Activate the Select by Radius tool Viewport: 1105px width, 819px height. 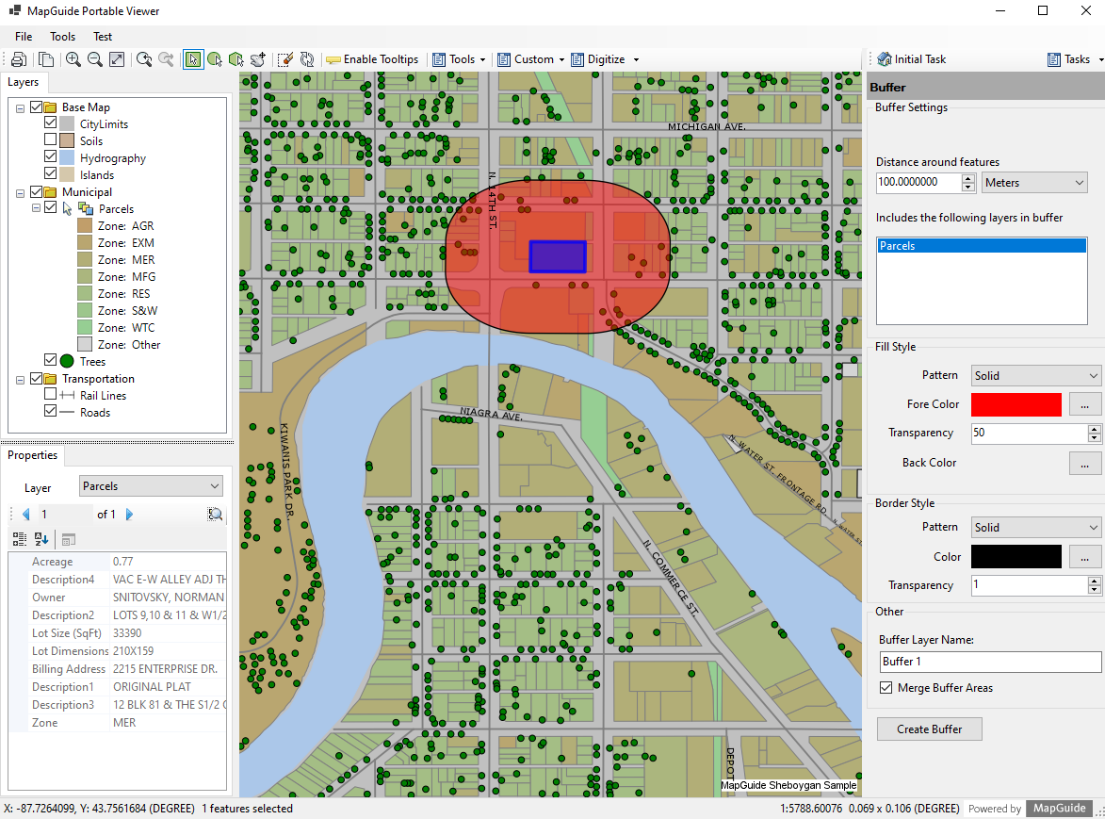[x=215, y=59]
